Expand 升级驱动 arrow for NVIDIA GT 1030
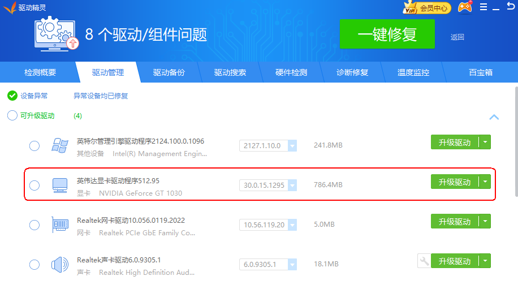 485,182
